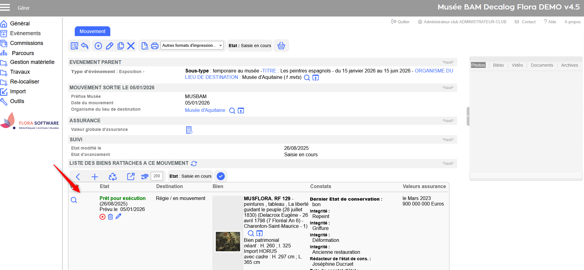Click the basket icon in the Mouvement toolbar
The height and width of the screenshot is (270, 584).
(x=281, y=46)
